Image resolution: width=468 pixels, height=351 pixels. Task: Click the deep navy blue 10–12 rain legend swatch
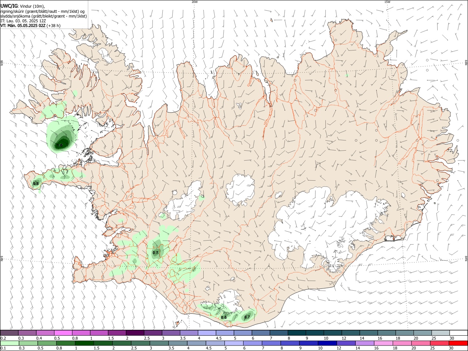(327, 343)
